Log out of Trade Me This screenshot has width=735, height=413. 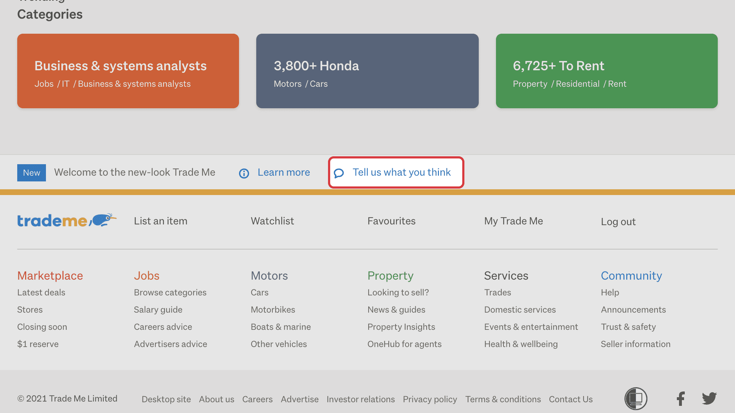[618, 222]
